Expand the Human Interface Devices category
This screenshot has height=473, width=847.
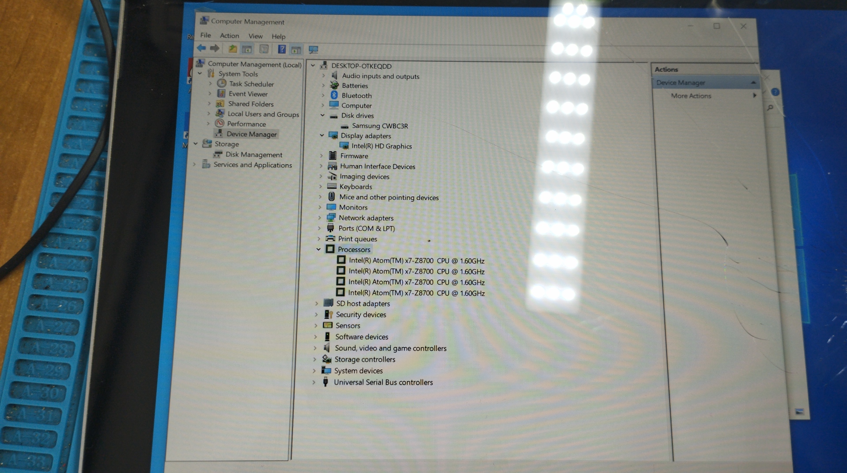(x=321, y=166)
